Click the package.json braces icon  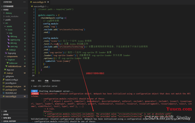[x=4, y=90]
